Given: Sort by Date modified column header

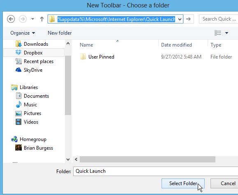Looking at the screenshot, I should pos(176,45).
